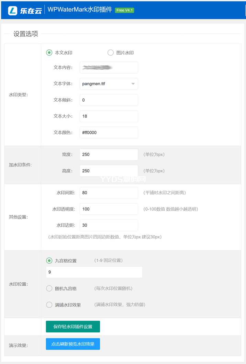The height and width of the screenshot is (364, 246).
Task: Click the 其他设置 row label
Action: tap(18, 217)
